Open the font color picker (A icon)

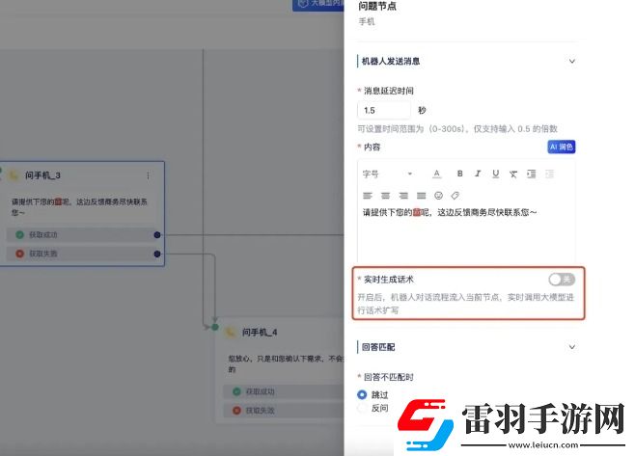point(436,174)
